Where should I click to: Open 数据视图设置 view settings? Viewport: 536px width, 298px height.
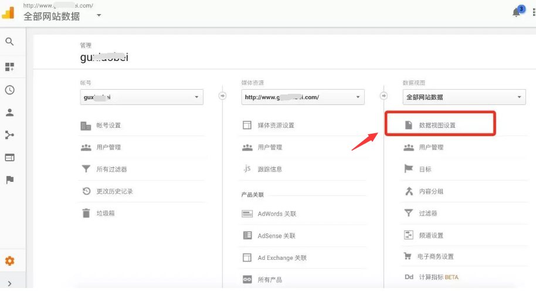click(x=437, y=125)
